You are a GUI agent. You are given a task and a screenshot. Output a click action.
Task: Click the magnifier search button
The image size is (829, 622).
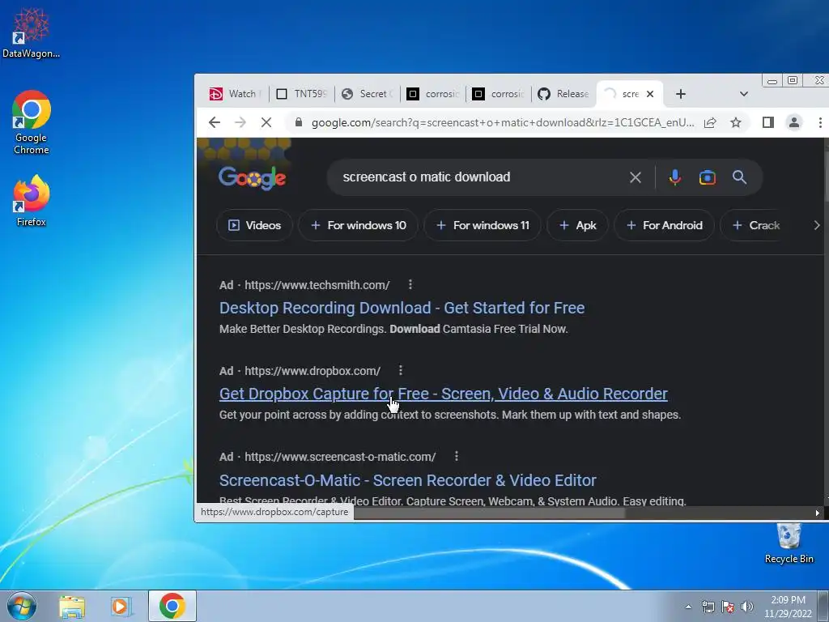coord(740,177)
